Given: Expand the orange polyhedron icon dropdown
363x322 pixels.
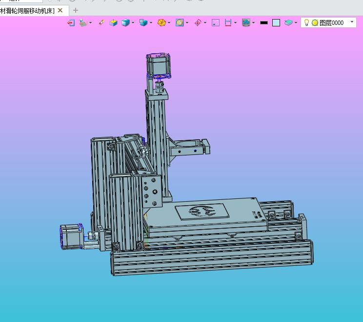Looking at the screenshot, I should (x=169, y=22).
